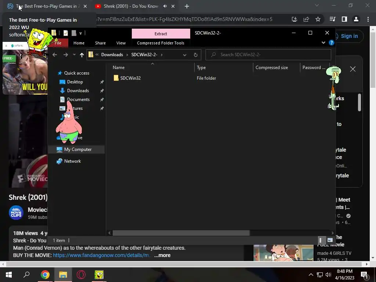
Task: Expand the chevron after SDCWin32-2- breadcrumb
Action: point(162,55)
